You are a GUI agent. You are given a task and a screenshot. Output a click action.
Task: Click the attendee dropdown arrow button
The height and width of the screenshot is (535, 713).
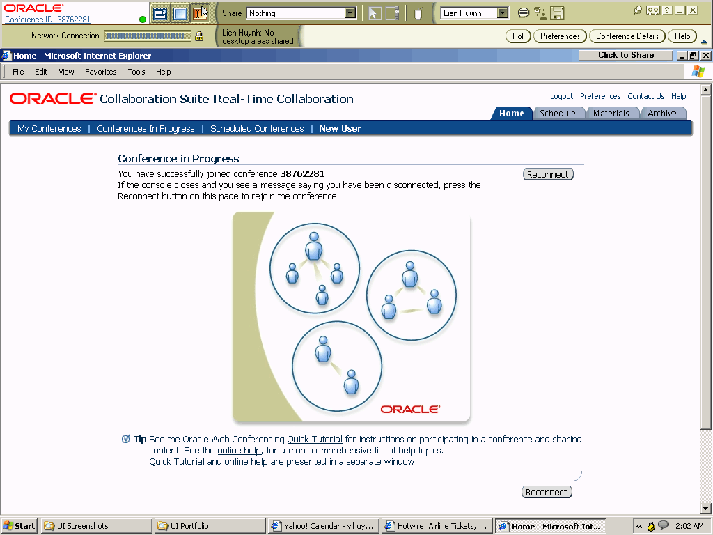coord(503,13)
